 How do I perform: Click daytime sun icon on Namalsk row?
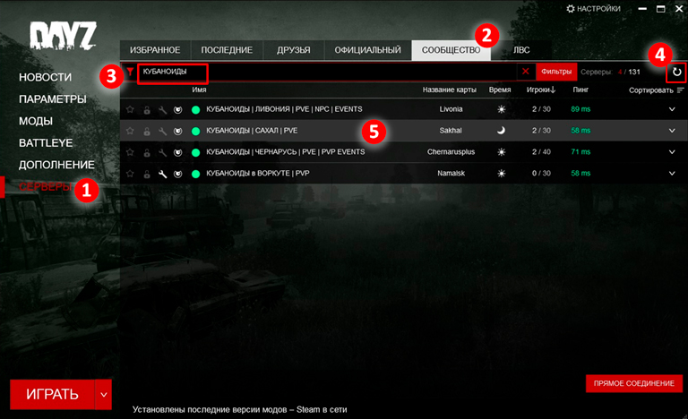(x=501, y=174)
